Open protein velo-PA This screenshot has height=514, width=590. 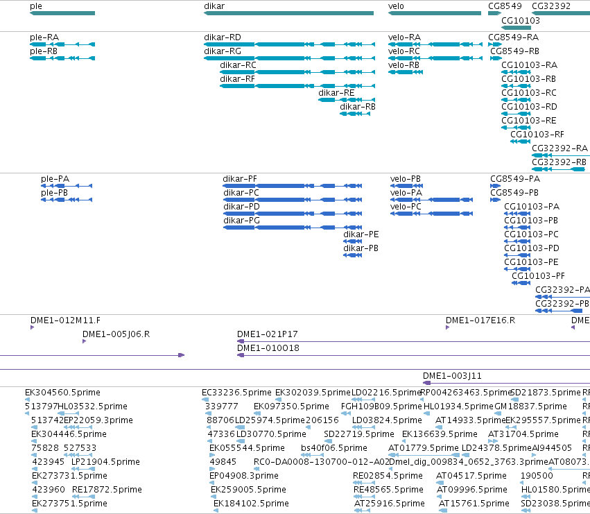click(406, 193)
